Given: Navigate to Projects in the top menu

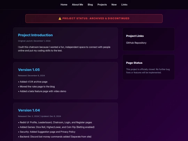Looking at the screenshot, I should click(102, 5).
